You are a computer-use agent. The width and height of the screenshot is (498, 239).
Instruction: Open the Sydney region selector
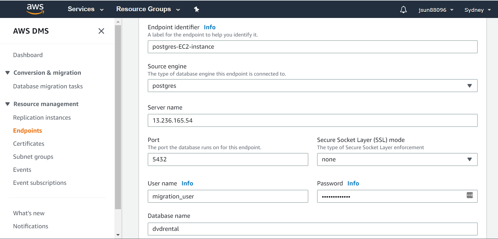(477, 10)
